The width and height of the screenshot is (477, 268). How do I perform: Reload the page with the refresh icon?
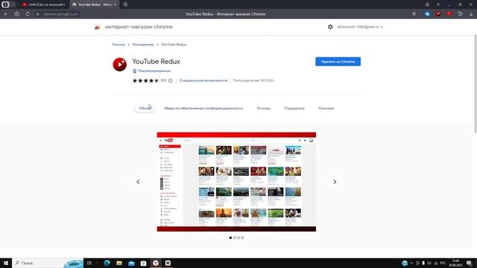coord(28,14)
